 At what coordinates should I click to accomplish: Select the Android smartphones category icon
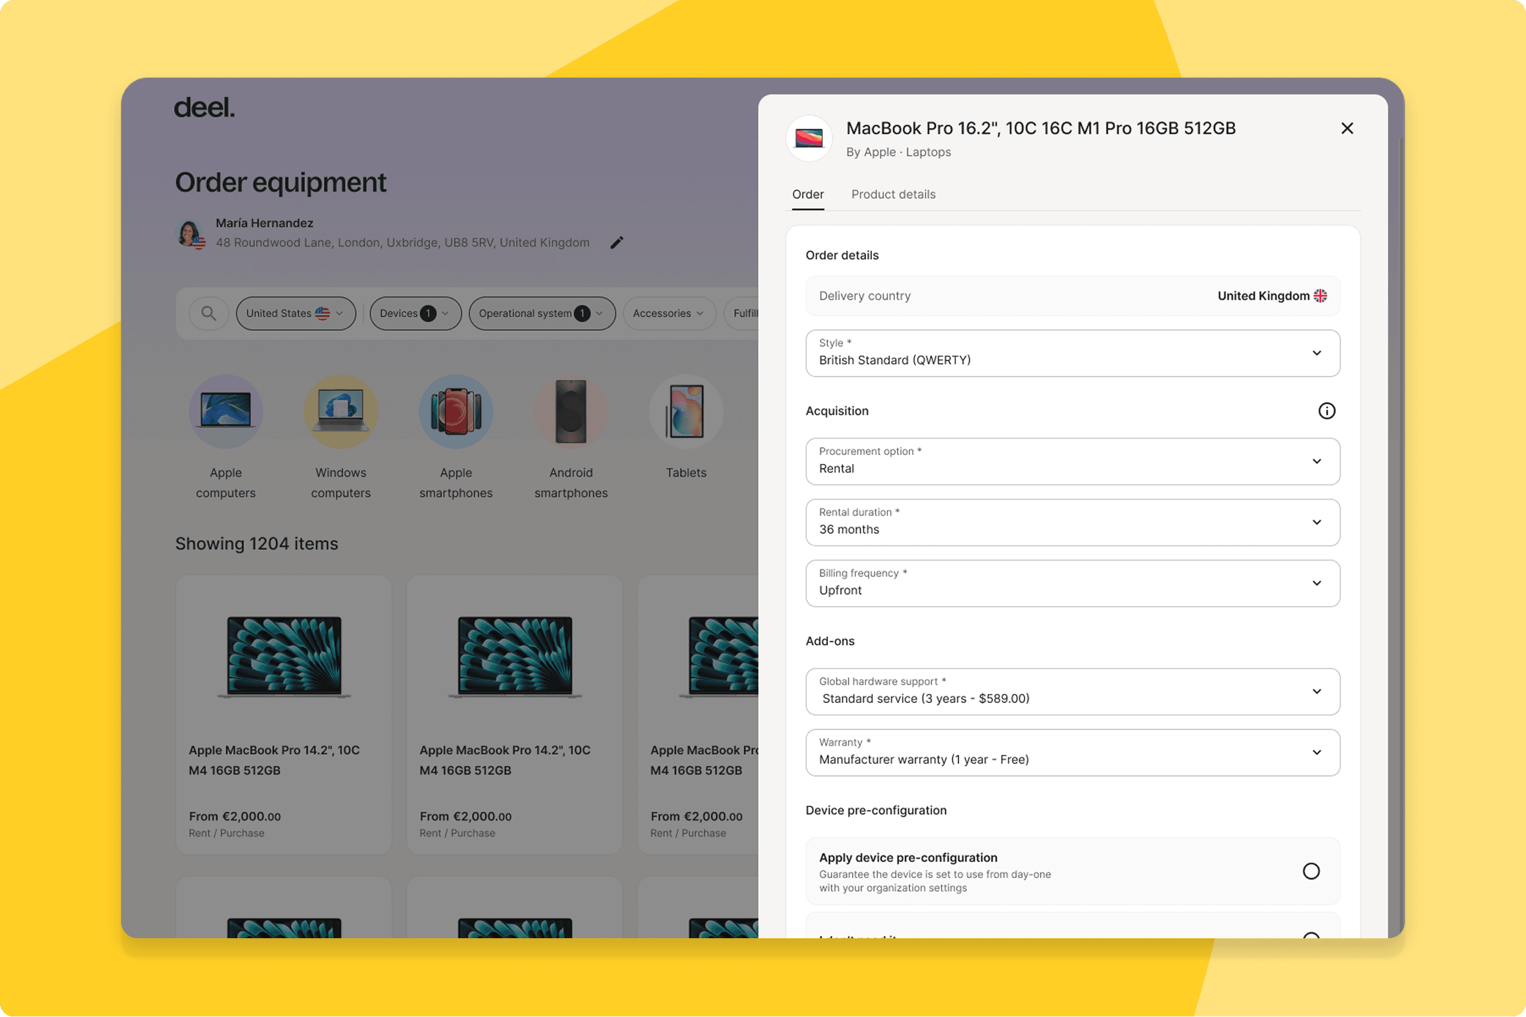coord(571,411)
